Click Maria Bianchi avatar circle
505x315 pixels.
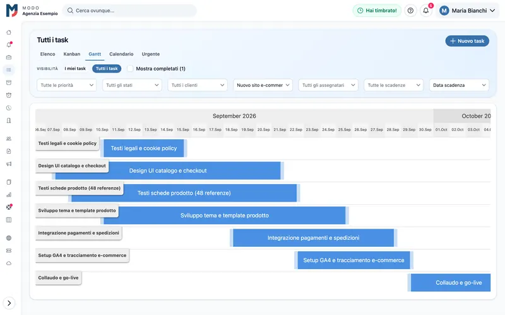tap(444, 11)
